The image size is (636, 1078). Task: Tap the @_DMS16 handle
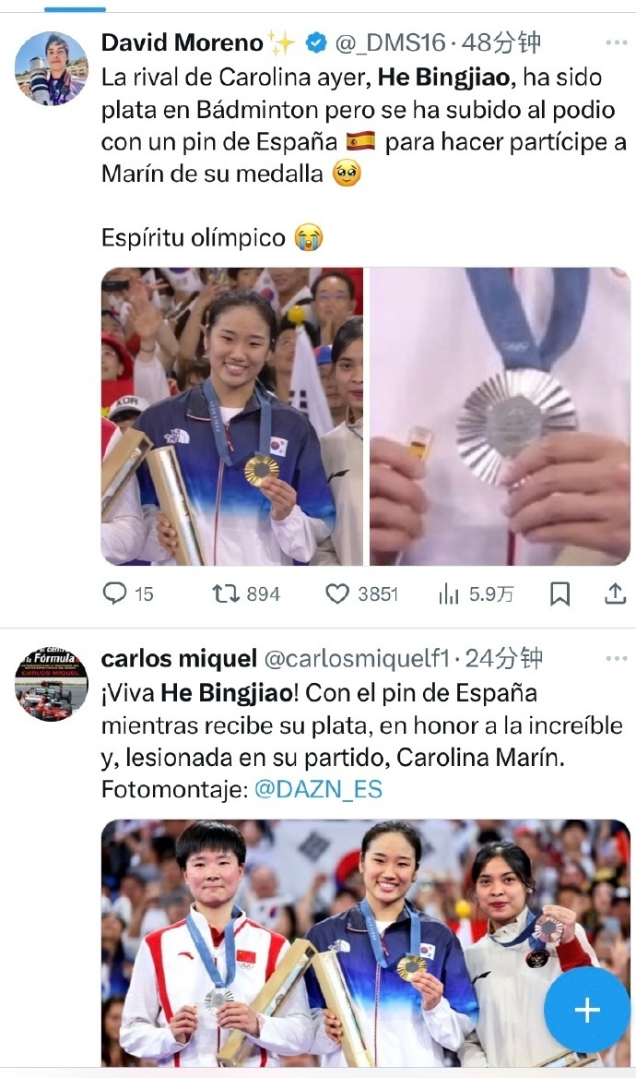pos(390,42)
